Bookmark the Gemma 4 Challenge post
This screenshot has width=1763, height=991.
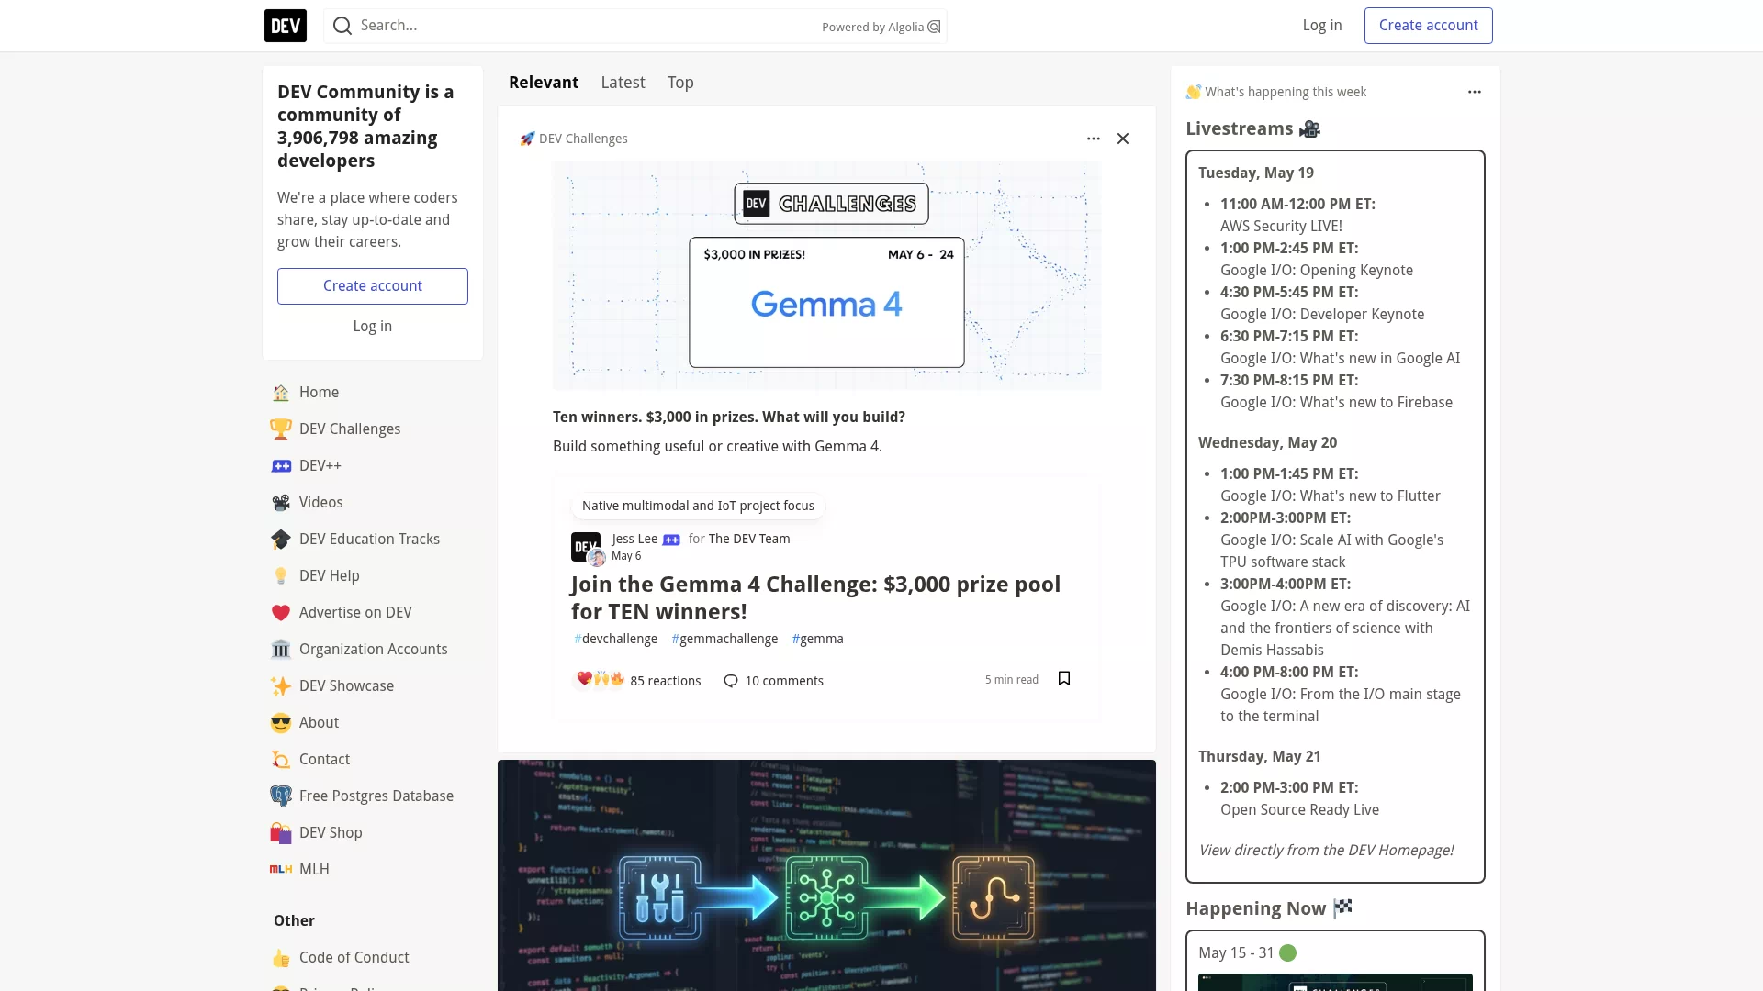[x=1064, y=679]
